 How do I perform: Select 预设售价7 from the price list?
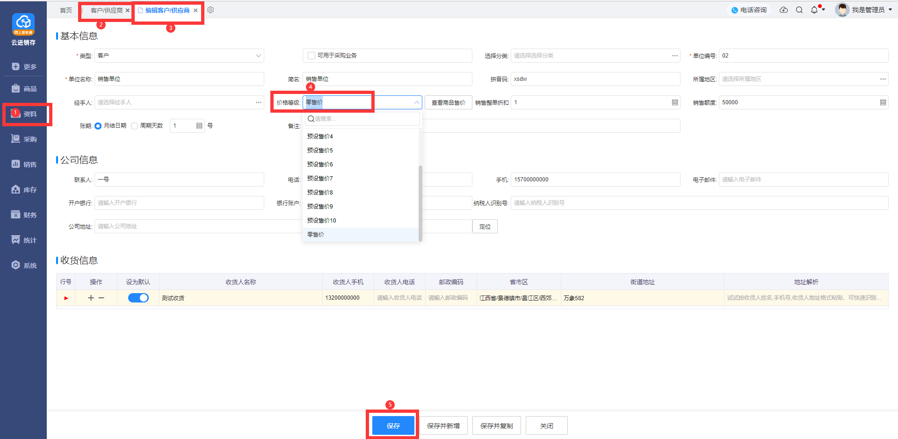coord(320,179)
